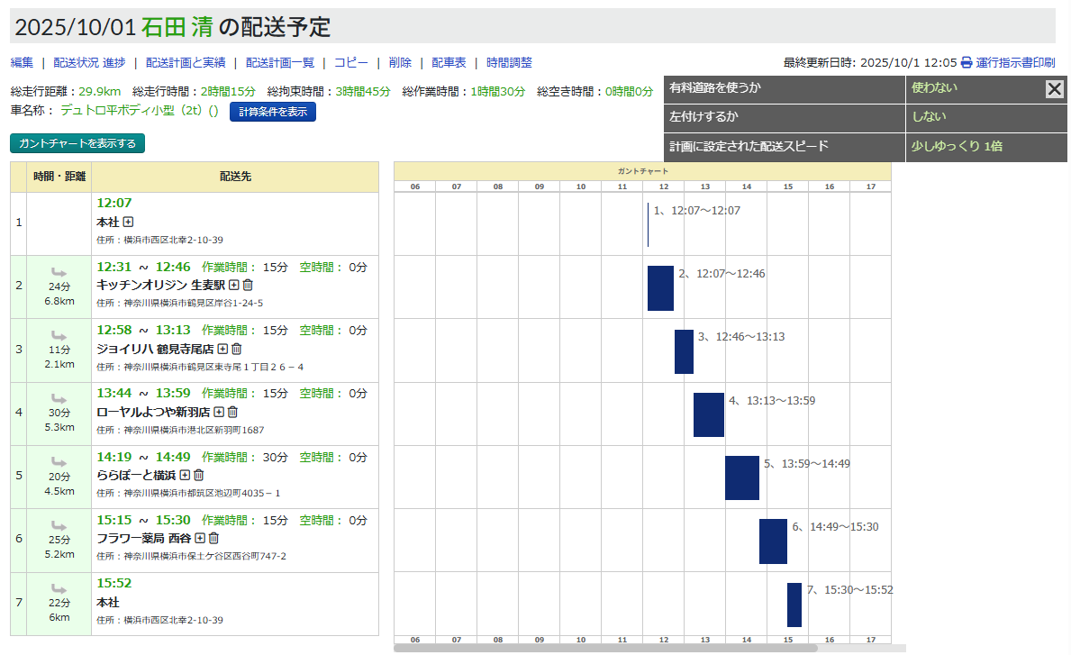1071x655 pixels.
Task: Open 配送計画一覧 from the top navigation
Action: click(279, 63)
